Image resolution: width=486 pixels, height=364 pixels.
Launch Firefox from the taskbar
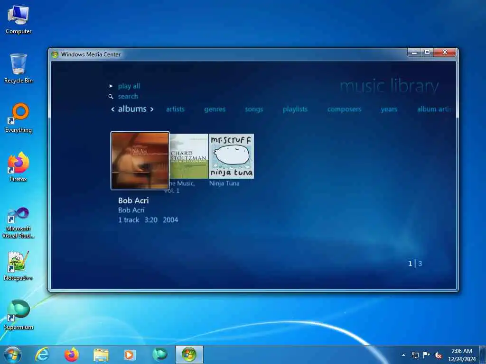(x=71, y=355)
